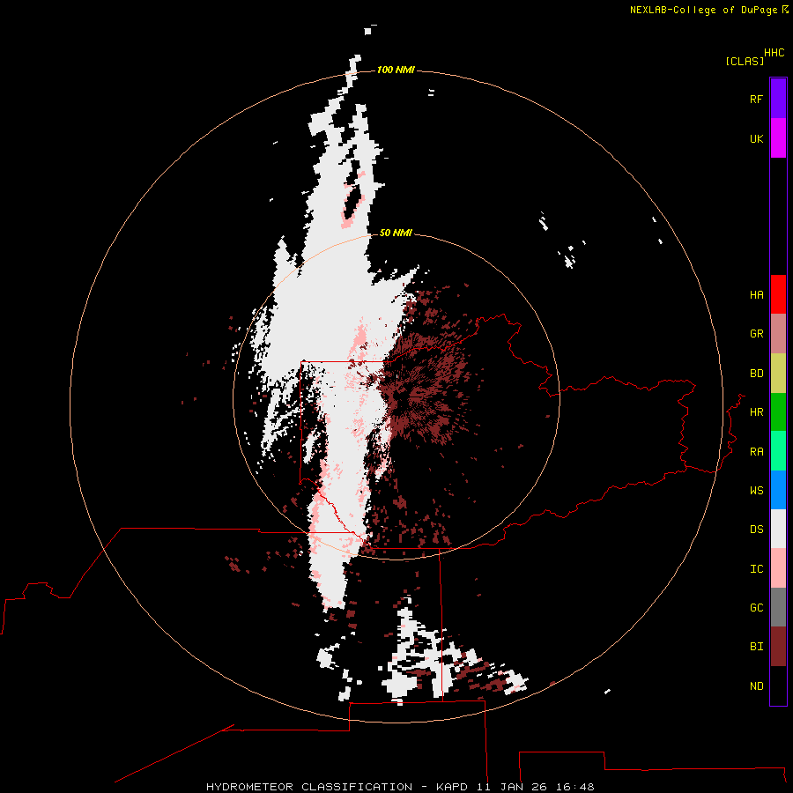
Task: Click the WS legend label
Action: click(756, 491)
